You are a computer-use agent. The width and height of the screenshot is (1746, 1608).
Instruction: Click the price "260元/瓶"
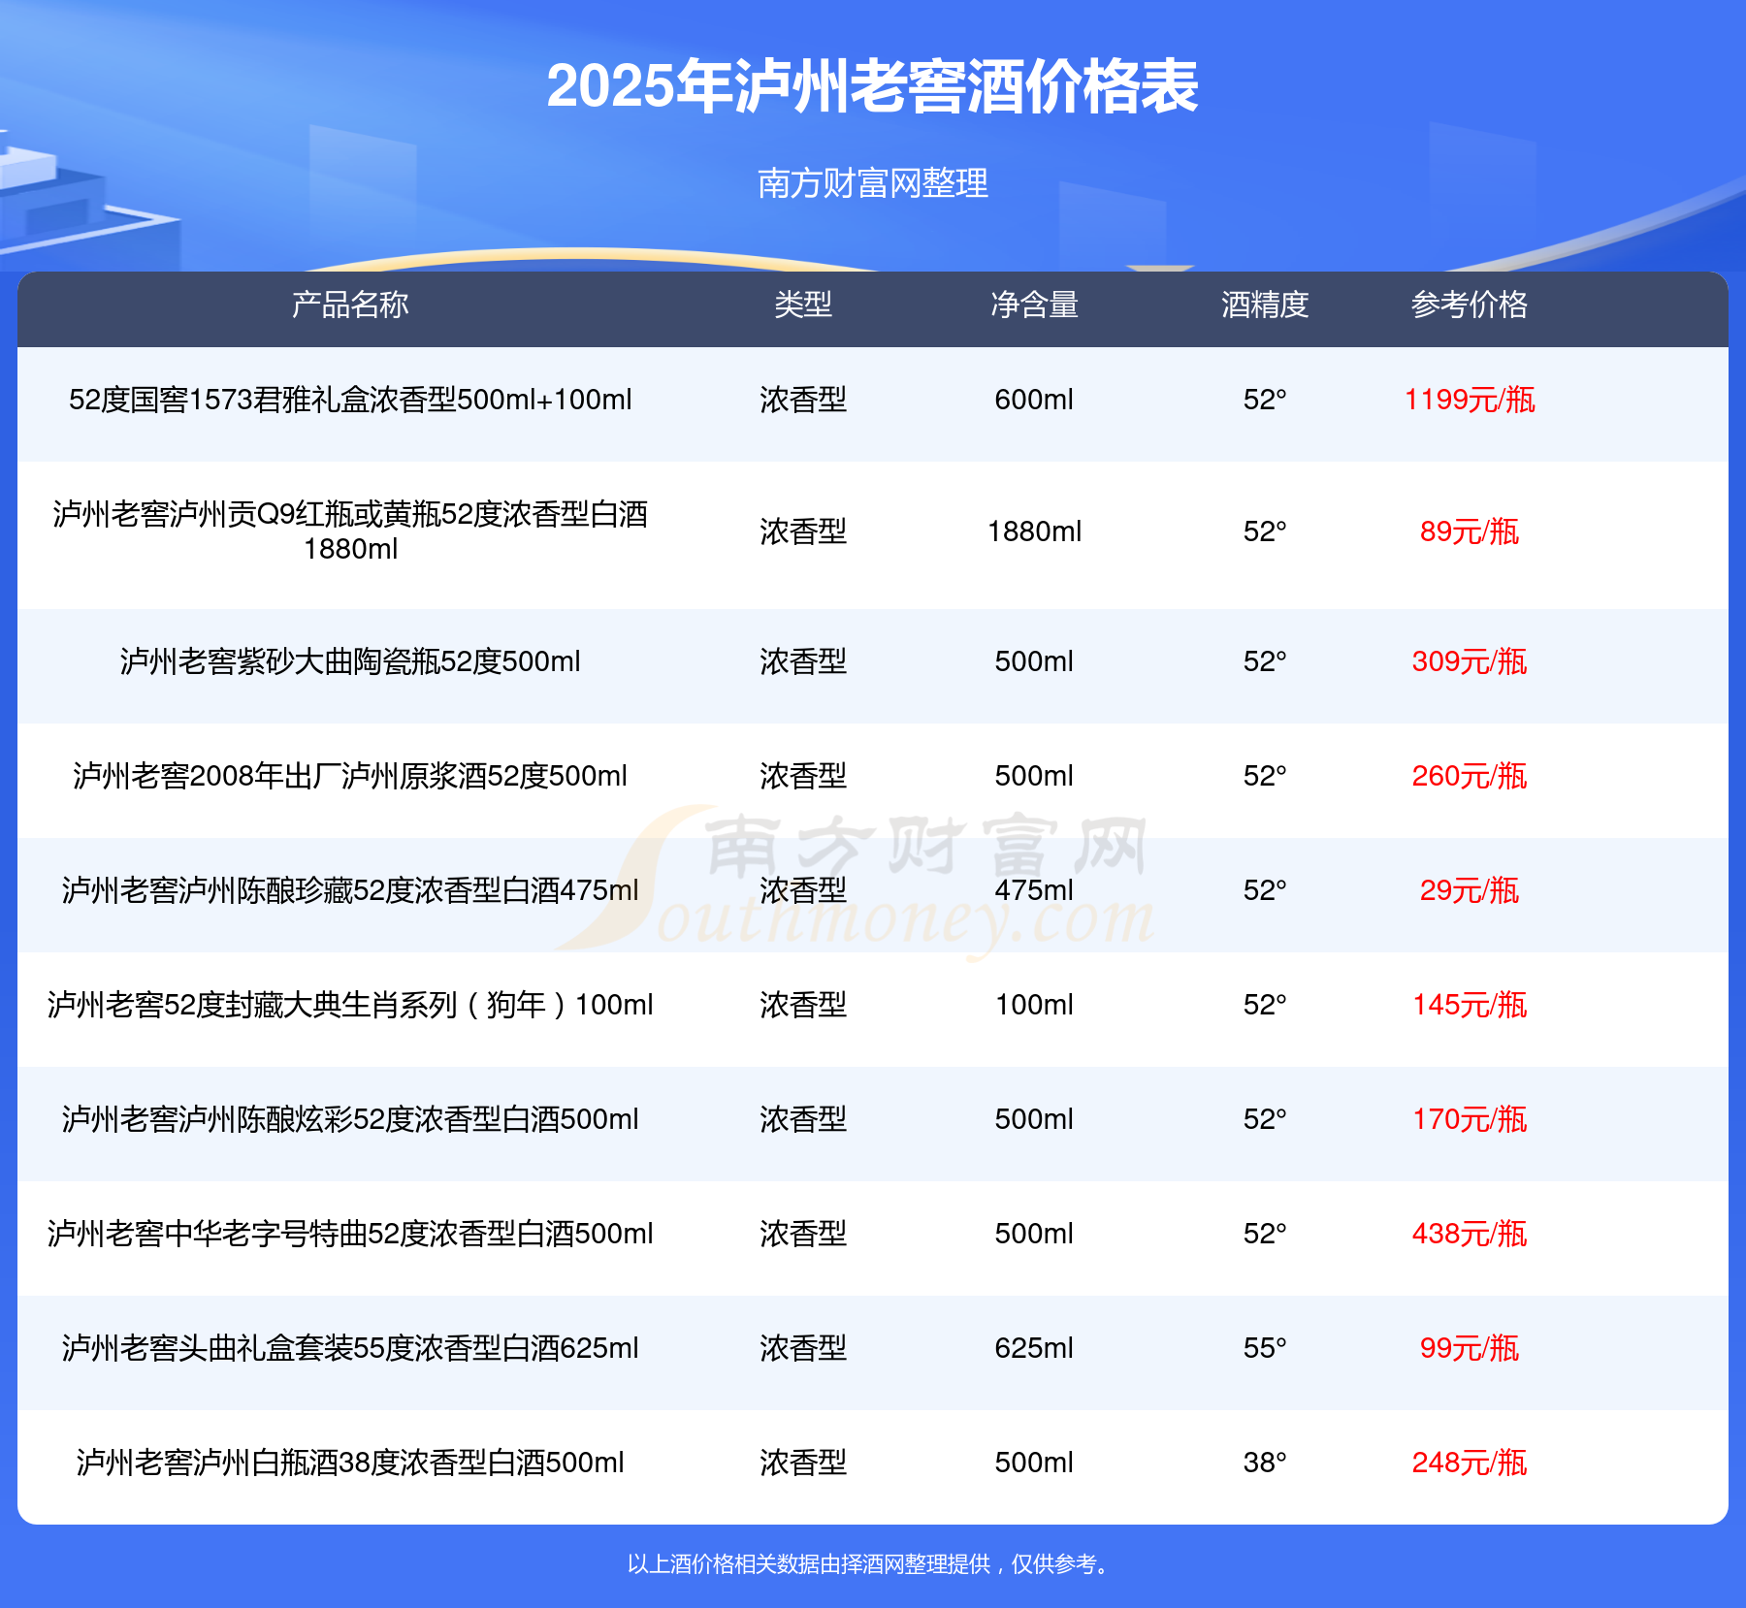click(1470, 776)
